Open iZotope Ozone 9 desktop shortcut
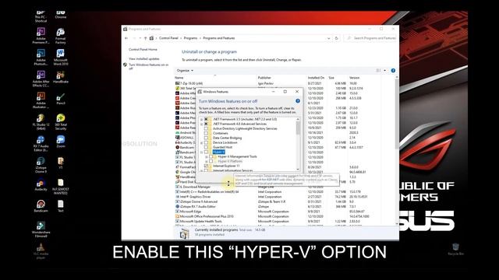This screenshot has height=280, width=499. (x=41, y=165)
